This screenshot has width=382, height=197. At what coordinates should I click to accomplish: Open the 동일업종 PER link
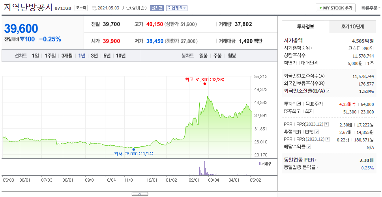tap(299, 160)
